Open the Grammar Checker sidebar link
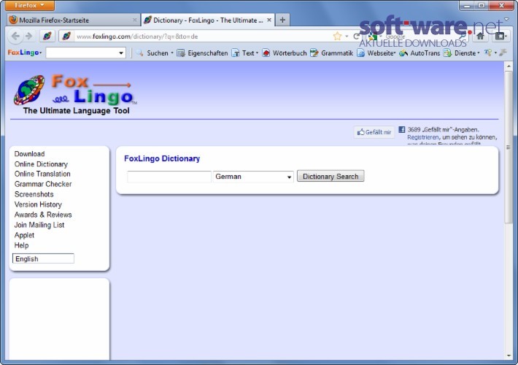This screenshot has width=518, height=365. pyautogui.click(x=43, y=184)
